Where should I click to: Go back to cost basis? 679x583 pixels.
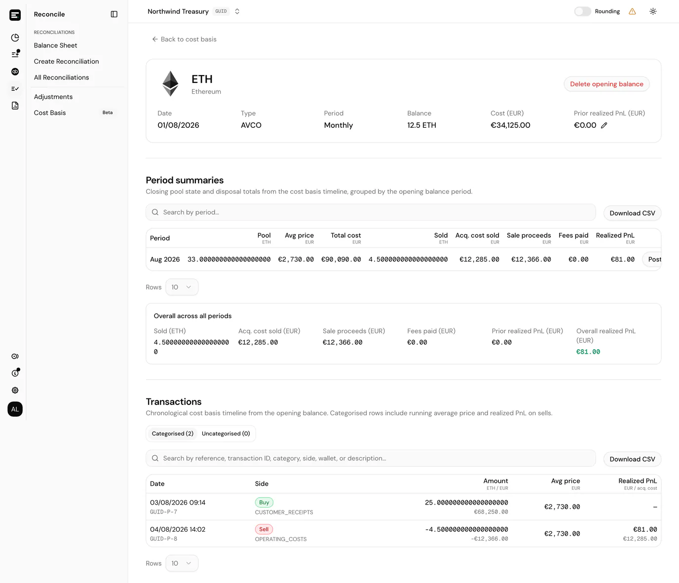[x=184, y=39]
